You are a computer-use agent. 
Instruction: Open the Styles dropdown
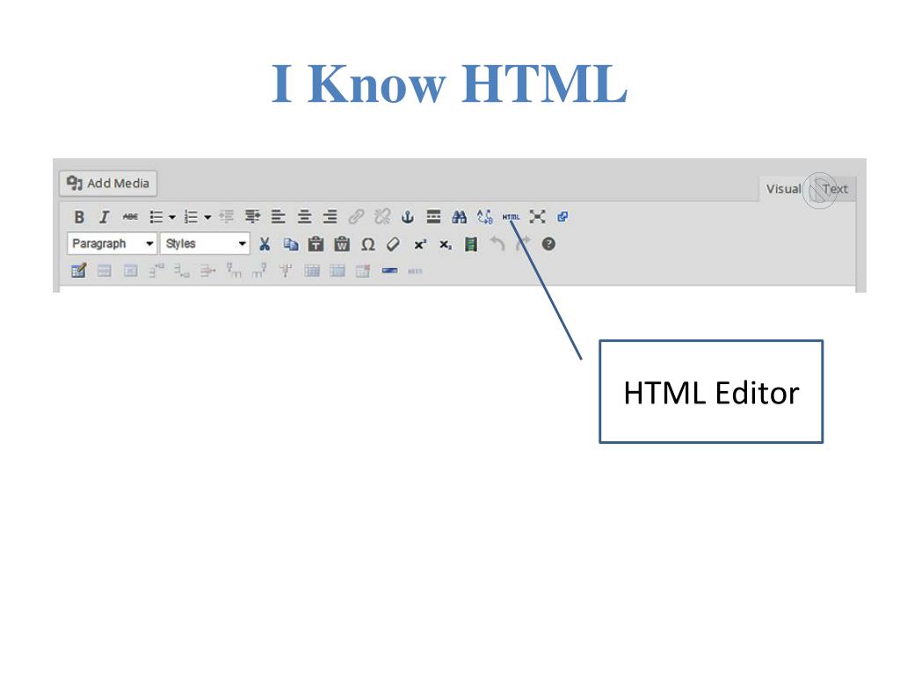click(x=205, y=243)
